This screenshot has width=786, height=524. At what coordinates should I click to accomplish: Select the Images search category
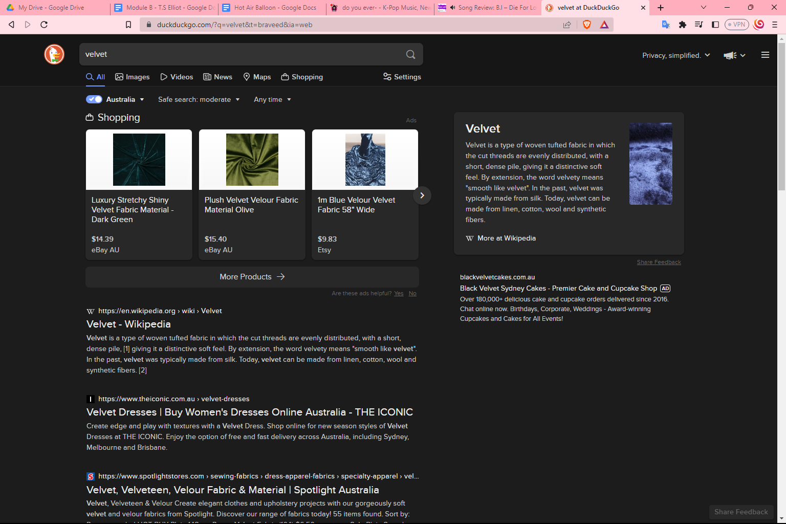(133, 77)
